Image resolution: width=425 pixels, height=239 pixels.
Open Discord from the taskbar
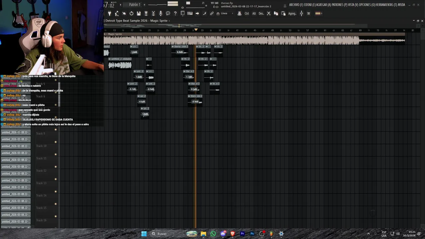[x=223, y=234]
